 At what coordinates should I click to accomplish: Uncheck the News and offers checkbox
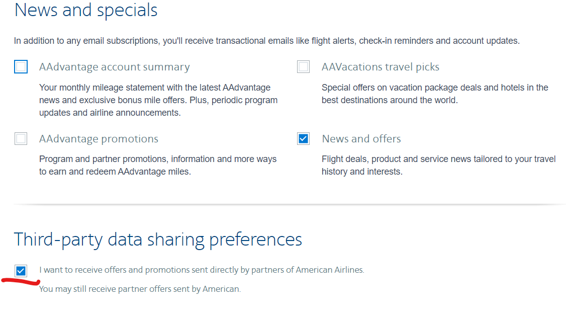click(x=303, y=138)
